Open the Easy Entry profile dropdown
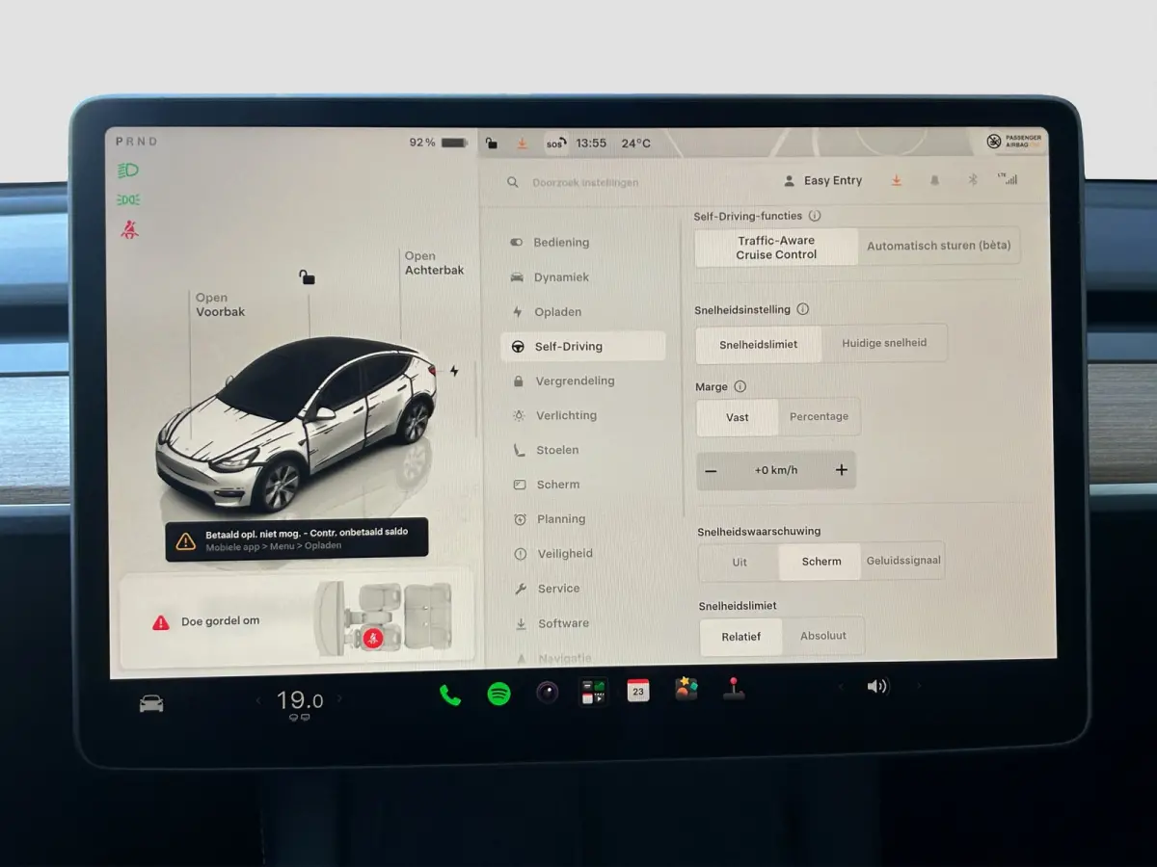1157x867 pixels. 823,181
